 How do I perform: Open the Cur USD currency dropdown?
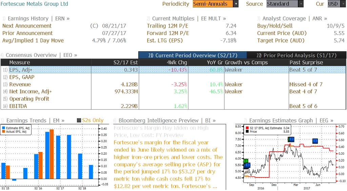[337, 4]
